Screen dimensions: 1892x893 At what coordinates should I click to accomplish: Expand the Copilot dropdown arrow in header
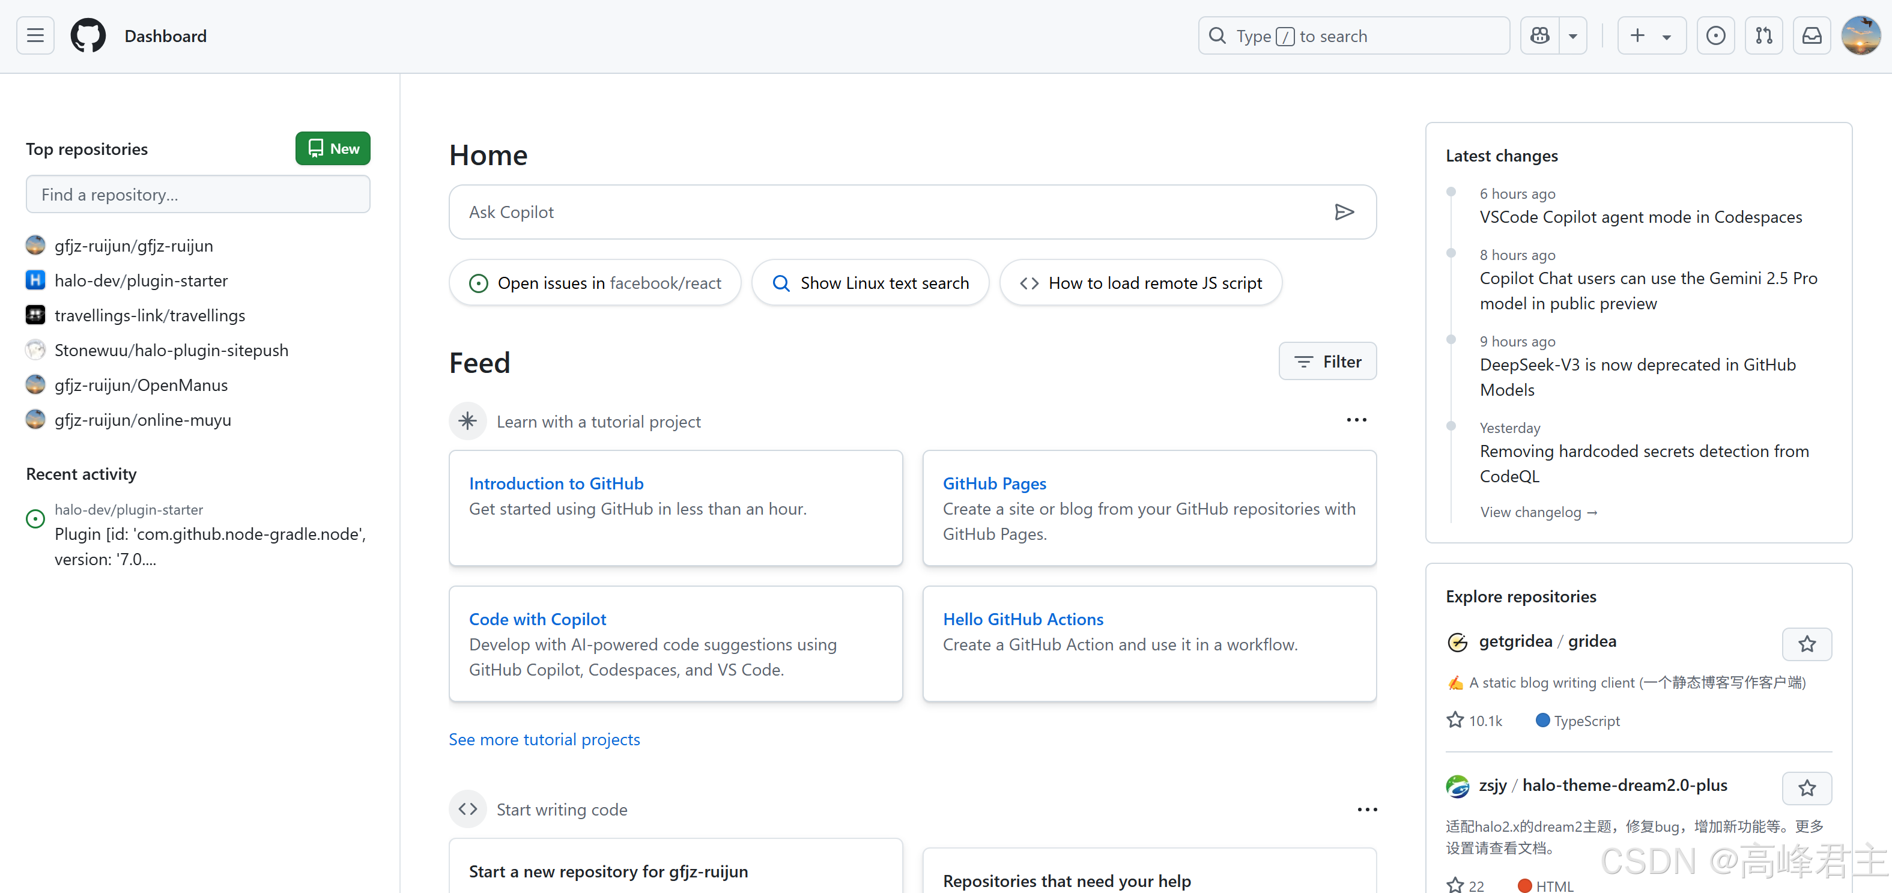(1573, 35)
